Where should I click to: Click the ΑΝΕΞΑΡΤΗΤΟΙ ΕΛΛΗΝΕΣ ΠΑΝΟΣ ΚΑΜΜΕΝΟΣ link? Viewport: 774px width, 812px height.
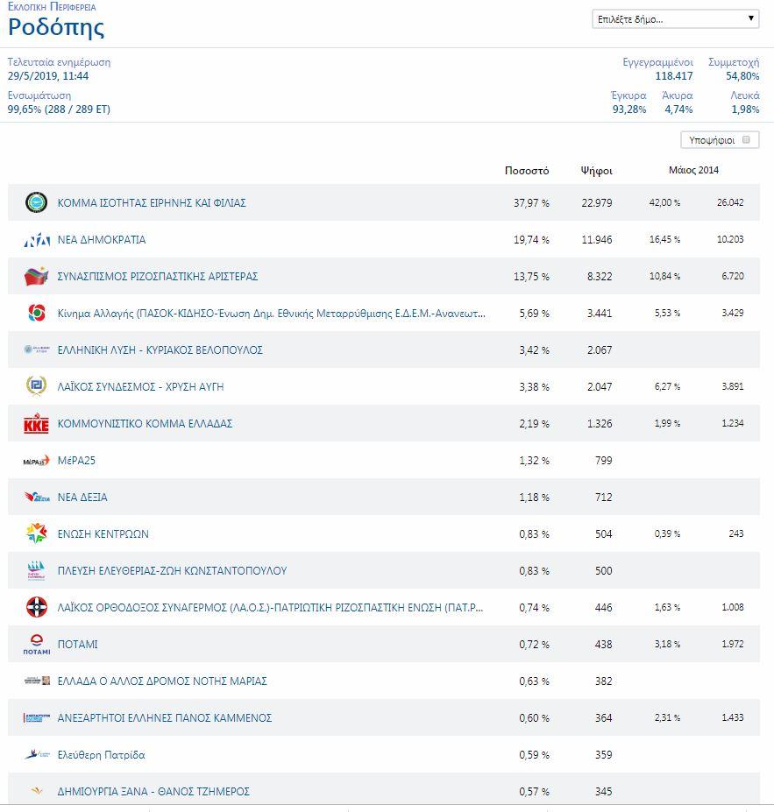[x=164, y=718]
